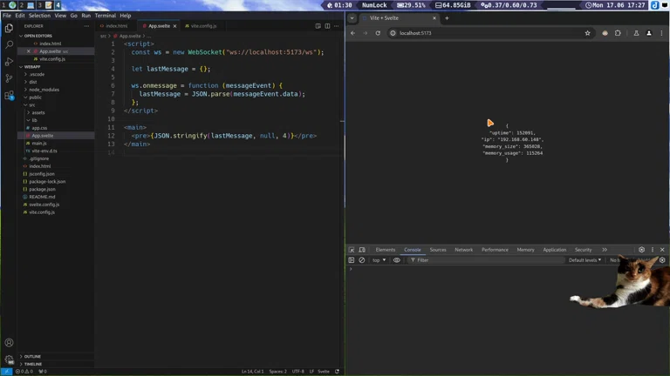Click the Accounts icon in activity bar
This screenshot has height=376, width=670.
(10, 343)
